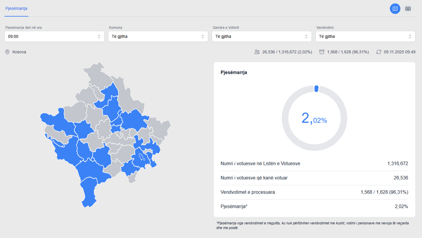
Task: Click the Kosova breadcrumb label
Action: coord(19,52)
